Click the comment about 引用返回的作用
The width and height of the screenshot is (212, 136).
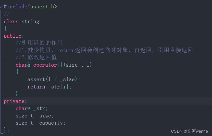39,43
